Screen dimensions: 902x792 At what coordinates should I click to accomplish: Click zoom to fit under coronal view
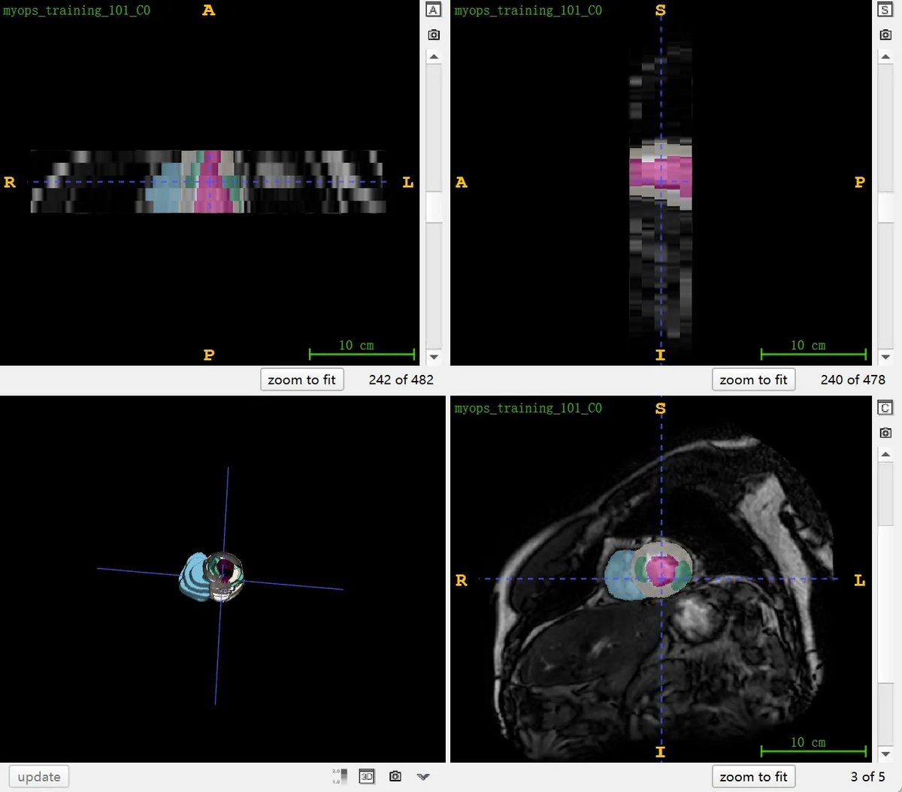pos(754,776)
